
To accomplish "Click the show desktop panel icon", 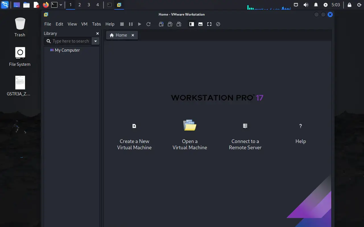I will [17, 5].
